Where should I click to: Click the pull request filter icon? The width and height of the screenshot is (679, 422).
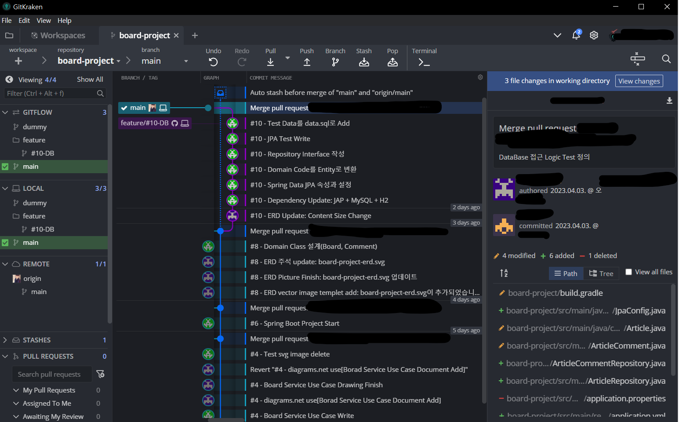[100, 374]
